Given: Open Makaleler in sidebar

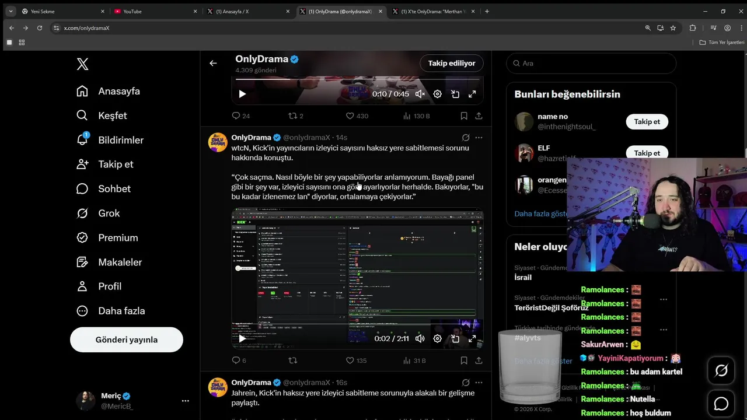Looking at the screenshot, I should tap(109, 262).
